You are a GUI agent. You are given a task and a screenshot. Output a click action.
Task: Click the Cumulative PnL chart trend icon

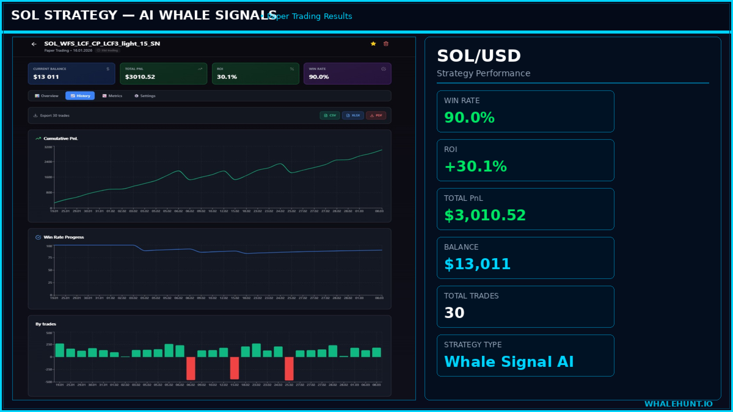tap(38, 139)
